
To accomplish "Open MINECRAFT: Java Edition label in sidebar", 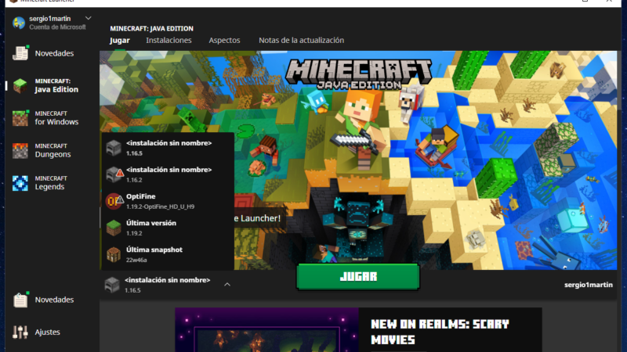I will (x=56, y=85).
